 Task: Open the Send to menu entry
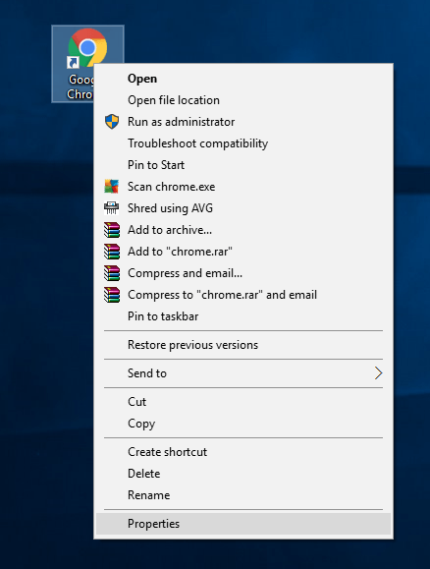243,373
